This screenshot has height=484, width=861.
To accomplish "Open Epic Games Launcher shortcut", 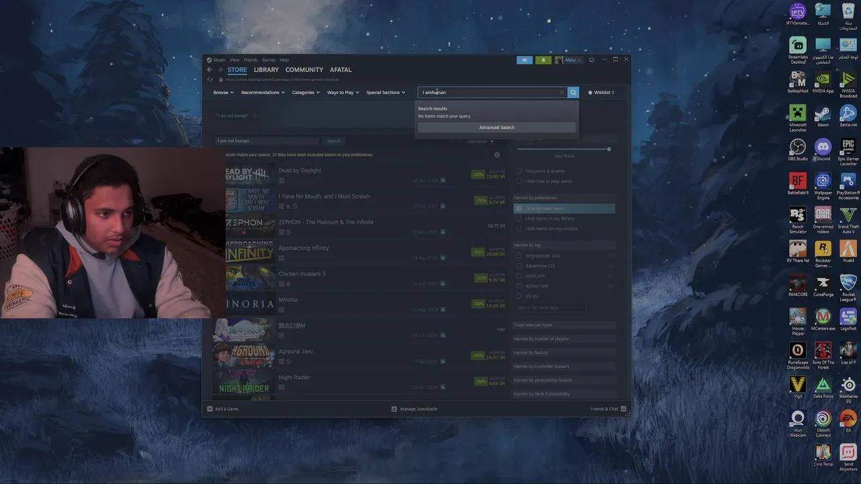I will pyautogui.click(x=848, y=152).
